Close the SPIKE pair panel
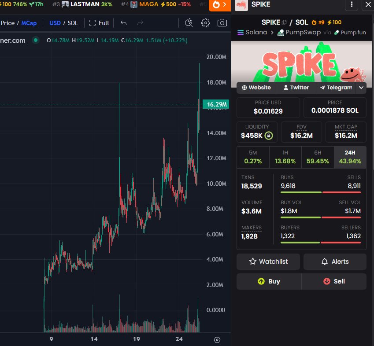 pos(368,4)
